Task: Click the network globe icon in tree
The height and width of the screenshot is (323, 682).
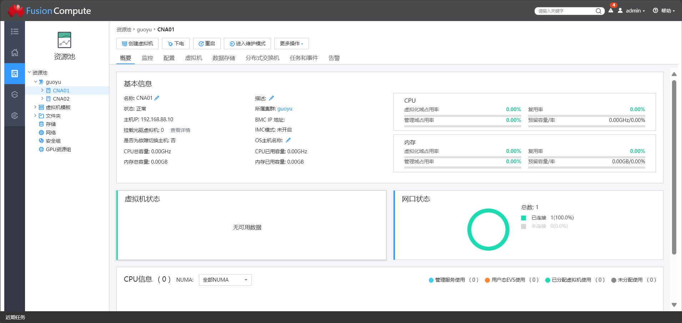Action: point(41,133)
